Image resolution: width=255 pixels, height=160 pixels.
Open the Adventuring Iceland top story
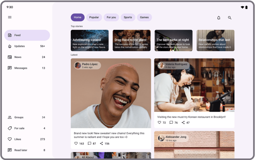point(90,40)
